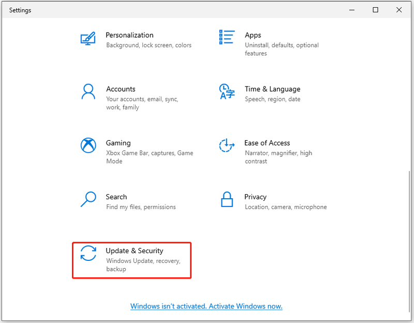Open the Gaming settings heading
Image resolution: width=414 pixels, height=323 pixels.
(118, 143)
